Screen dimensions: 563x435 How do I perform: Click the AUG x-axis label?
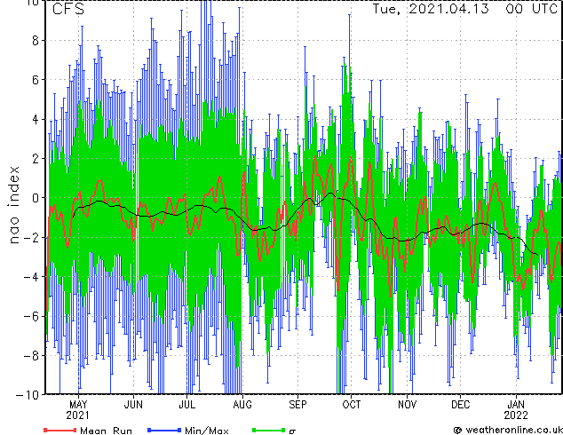242,405
